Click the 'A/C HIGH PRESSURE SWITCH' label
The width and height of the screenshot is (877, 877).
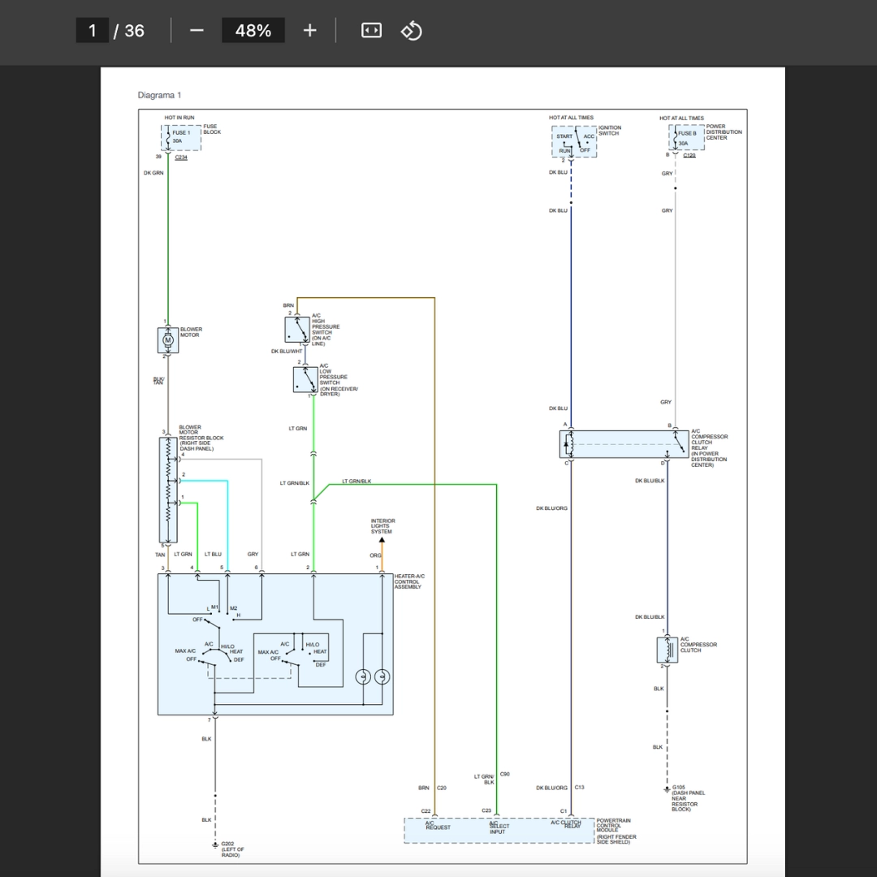point(326,330)
